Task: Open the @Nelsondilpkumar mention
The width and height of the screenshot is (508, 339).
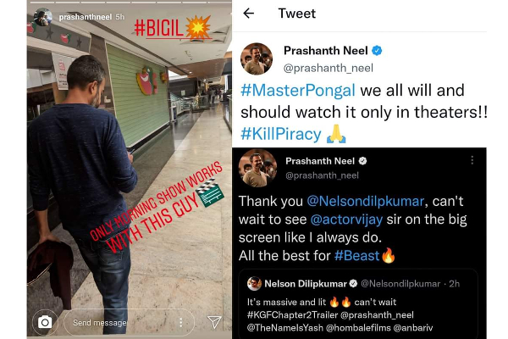Action: (x=366, y=201)
